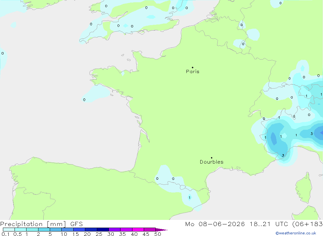Pick the 30–35 mm legend swatch
Image resolution: width=323 pixels, height=236 pixels.
[x=115, y=230]
